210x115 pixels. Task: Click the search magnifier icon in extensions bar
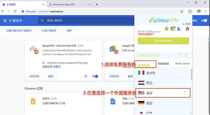click(x=42, y=20)
